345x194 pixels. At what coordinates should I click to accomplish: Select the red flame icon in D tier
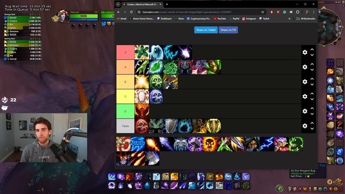142,111
